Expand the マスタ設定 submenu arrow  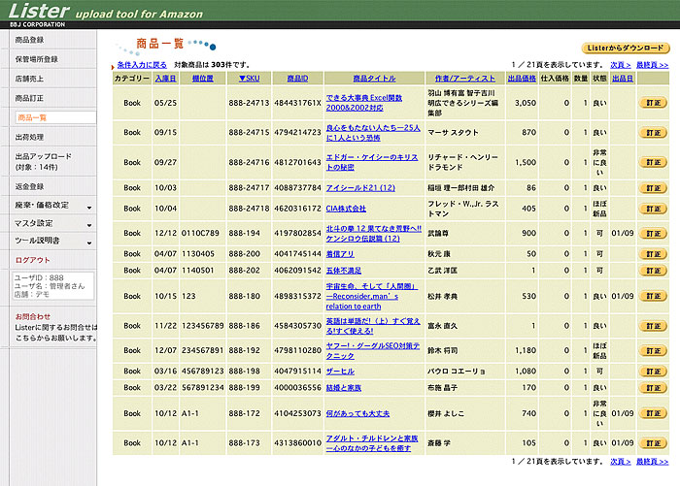click(x=89, y=225)
